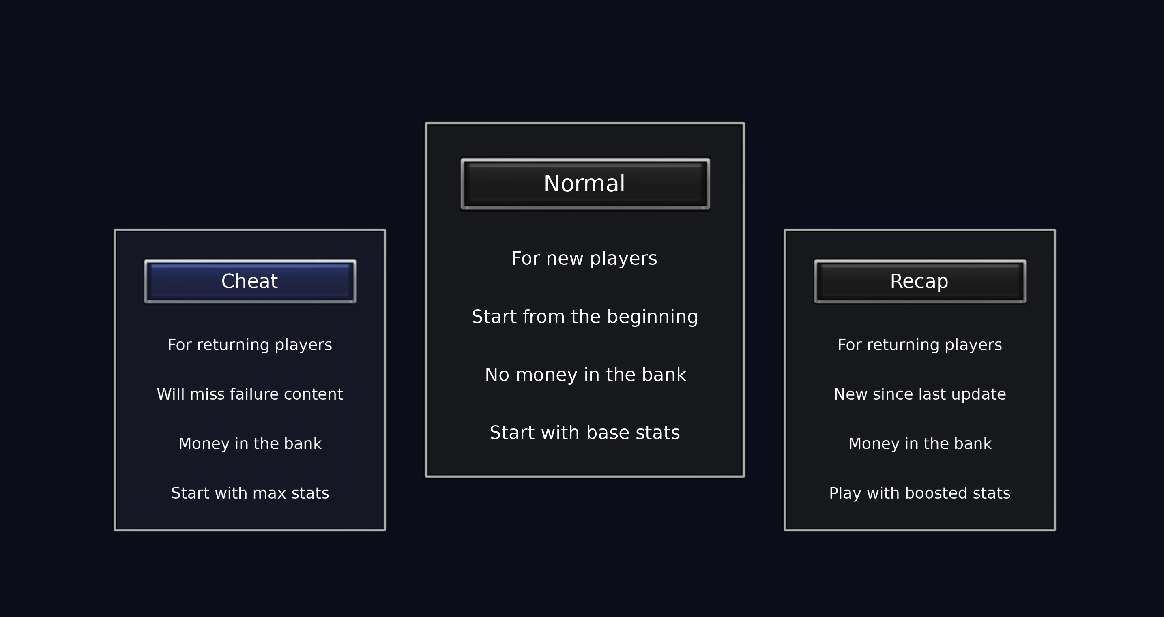Click 'Start with max stats' text
This screenshot has width=1164, height=617.
[x=250, y=493]
